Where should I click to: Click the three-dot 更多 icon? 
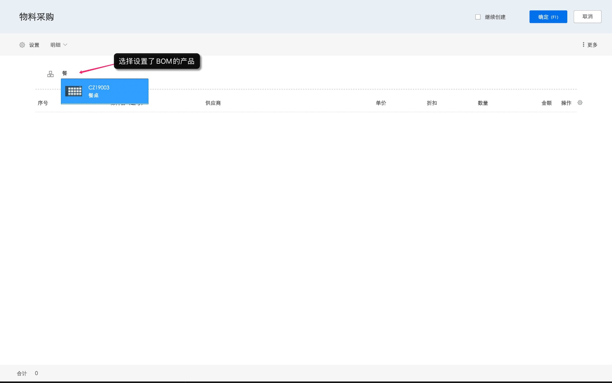583,45
